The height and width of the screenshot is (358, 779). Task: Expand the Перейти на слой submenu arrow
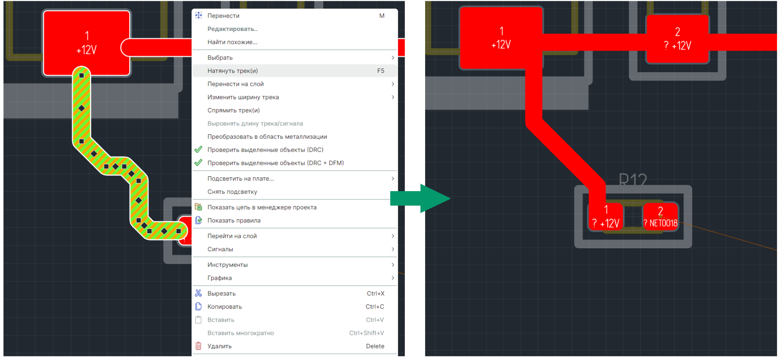393,236
